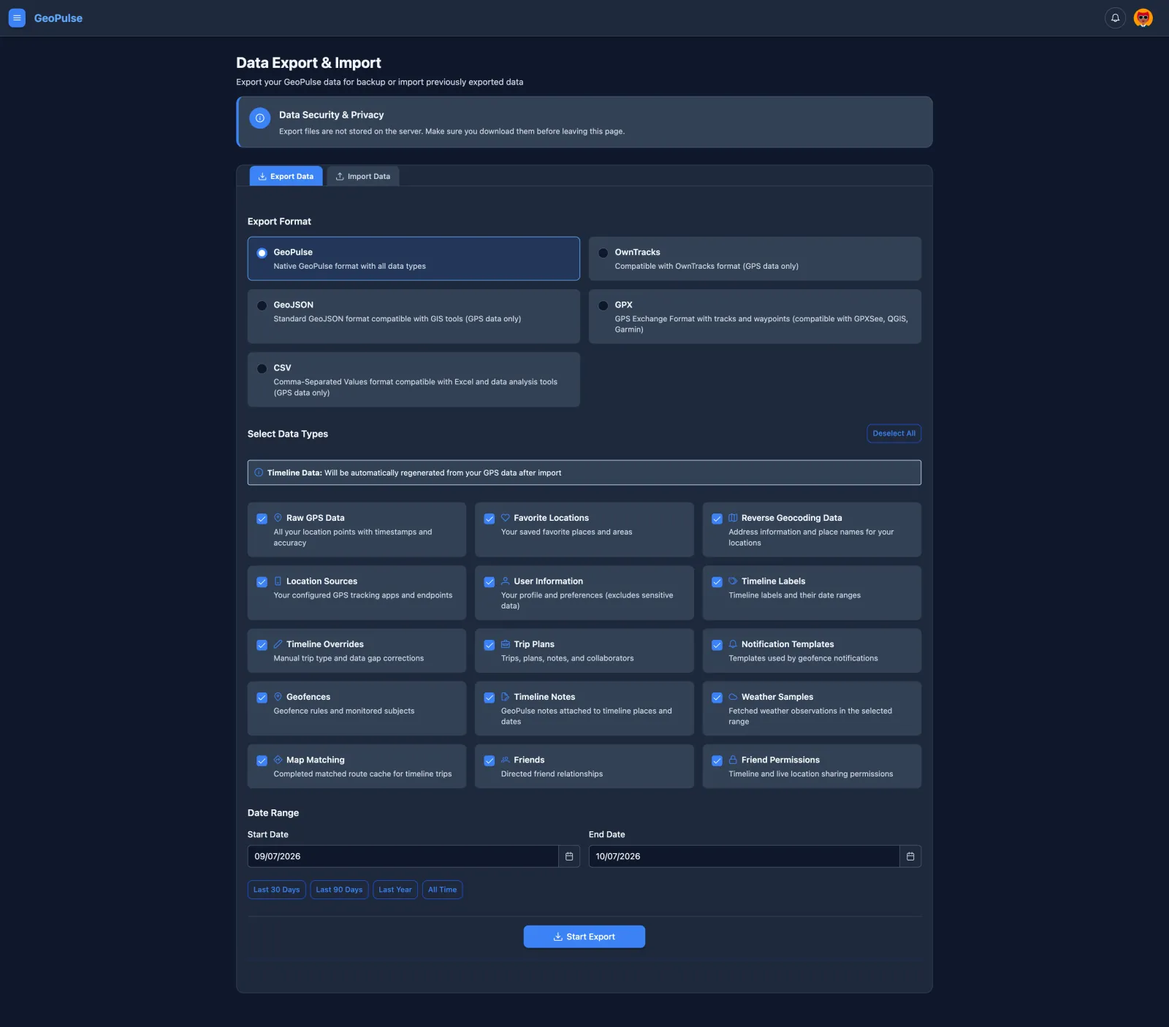Uncheck the Favorite Locations checkbox
Screen dimensions: 1169x1027
[490, 519]
